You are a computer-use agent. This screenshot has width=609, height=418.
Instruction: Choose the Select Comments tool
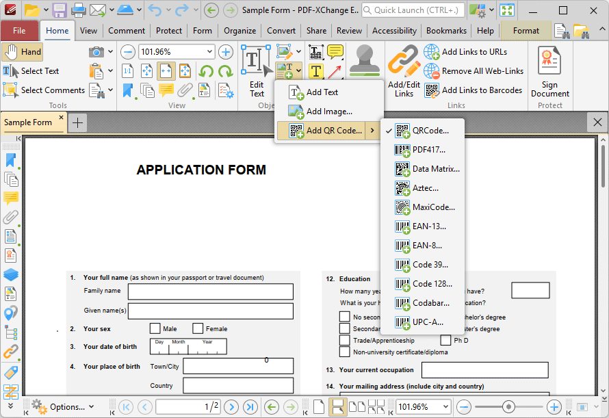point(44,90)
